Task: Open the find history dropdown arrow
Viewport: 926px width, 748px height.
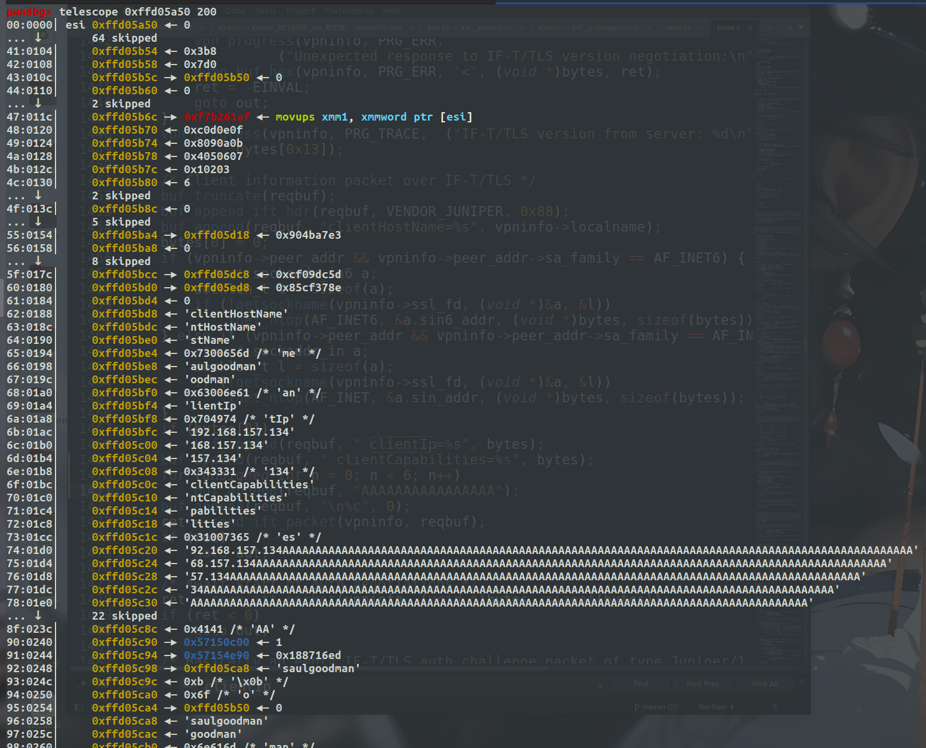Action: click(602, 687)
